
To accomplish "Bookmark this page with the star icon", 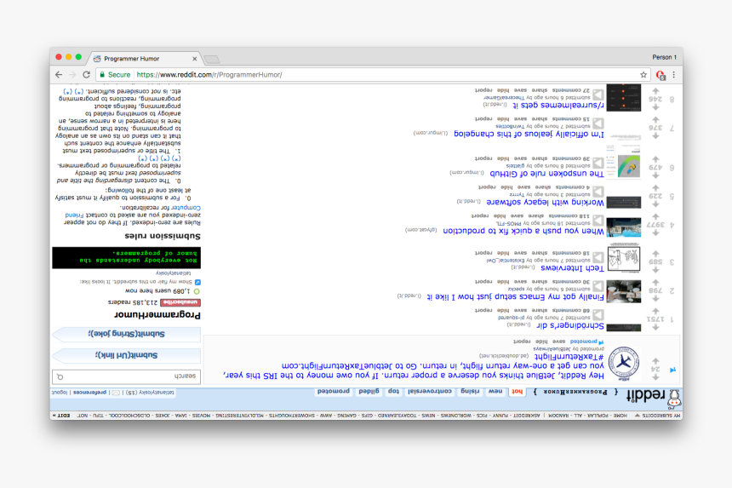I will tap(643, 75).
